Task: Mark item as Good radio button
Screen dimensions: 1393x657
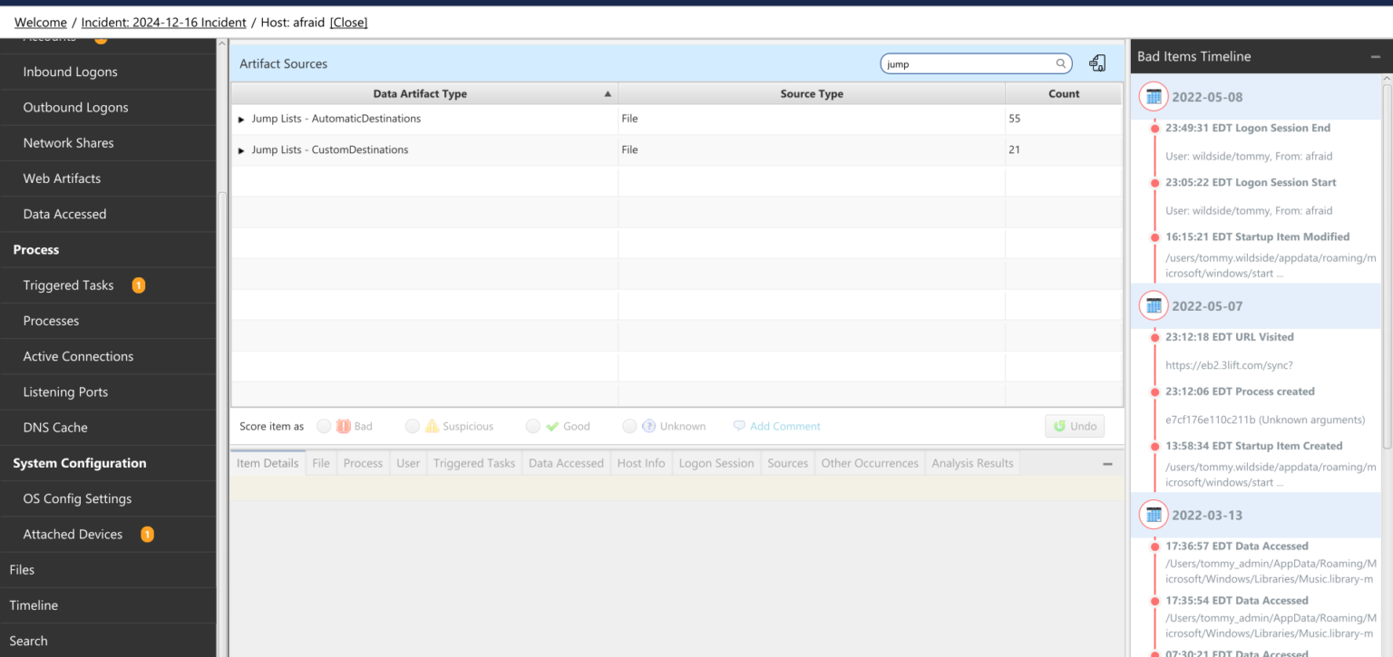Action: (533, 426)
